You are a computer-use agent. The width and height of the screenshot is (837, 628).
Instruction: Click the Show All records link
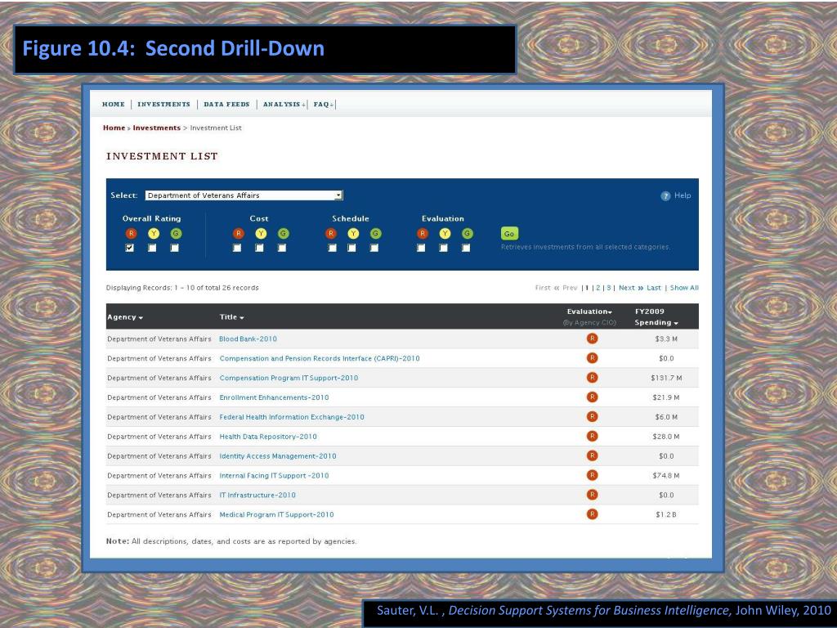(x=684, y=288)
